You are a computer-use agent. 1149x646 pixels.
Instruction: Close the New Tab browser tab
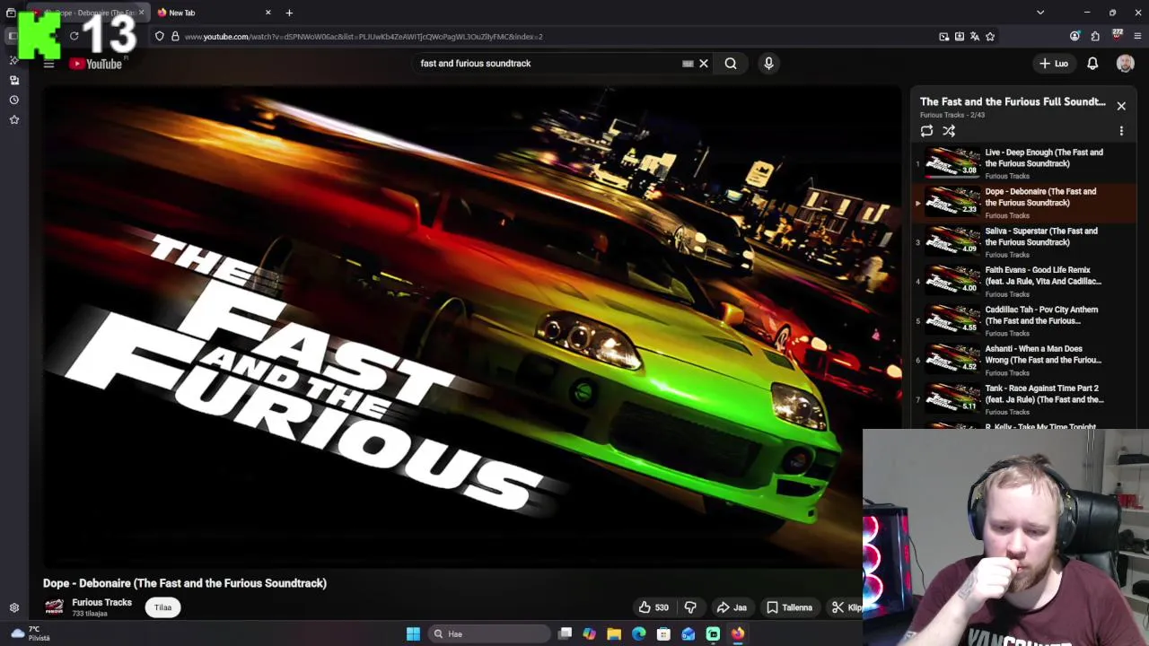tap(268, 13)
